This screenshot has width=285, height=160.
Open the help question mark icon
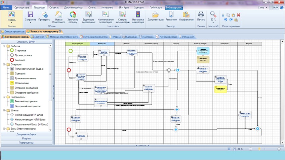click(282, 8)
